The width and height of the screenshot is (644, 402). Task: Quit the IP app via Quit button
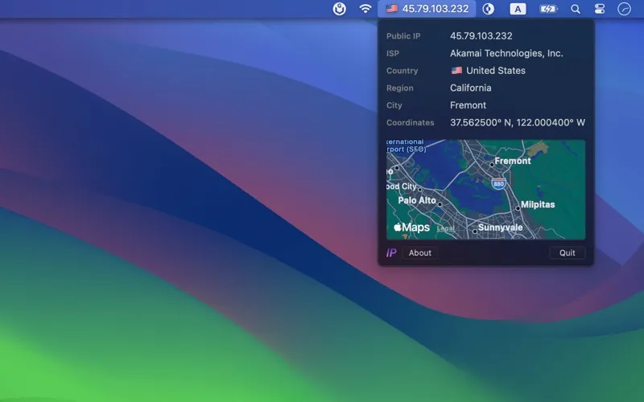click(x=568, y=252)
